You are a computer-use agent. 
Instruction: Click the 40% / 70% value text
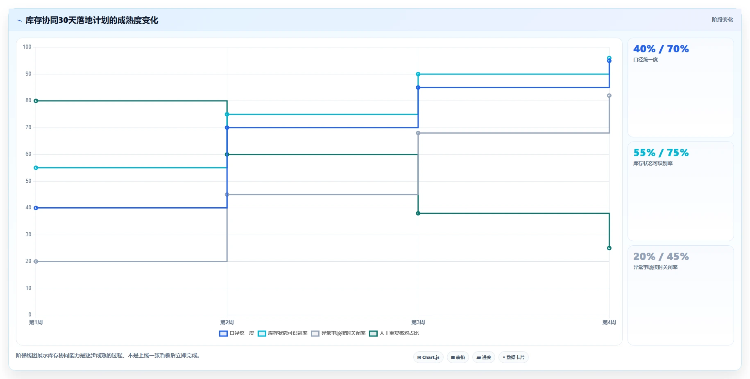[x=661, y=49]
